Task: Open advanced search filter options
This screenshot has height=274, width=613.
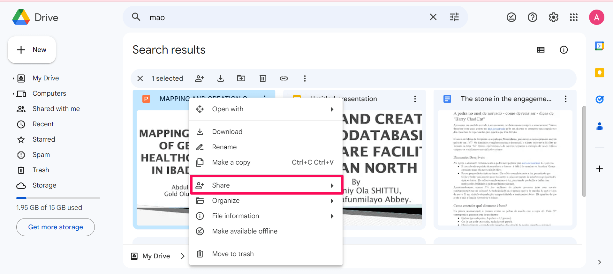Action: pos(454,17)
